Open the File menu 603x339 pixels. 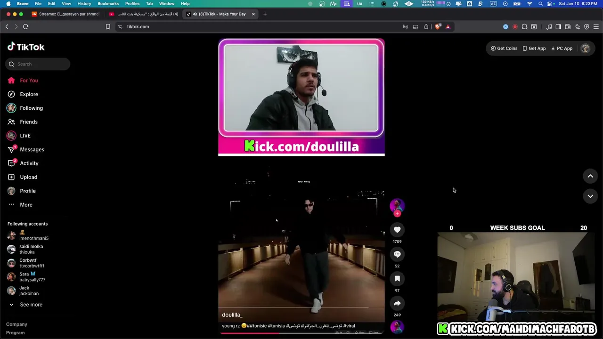[x=38, y=4]
